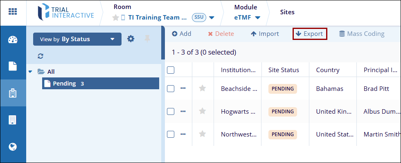Sort by the Site Status column header
The image size is (401, 163).
pos(284,70)
